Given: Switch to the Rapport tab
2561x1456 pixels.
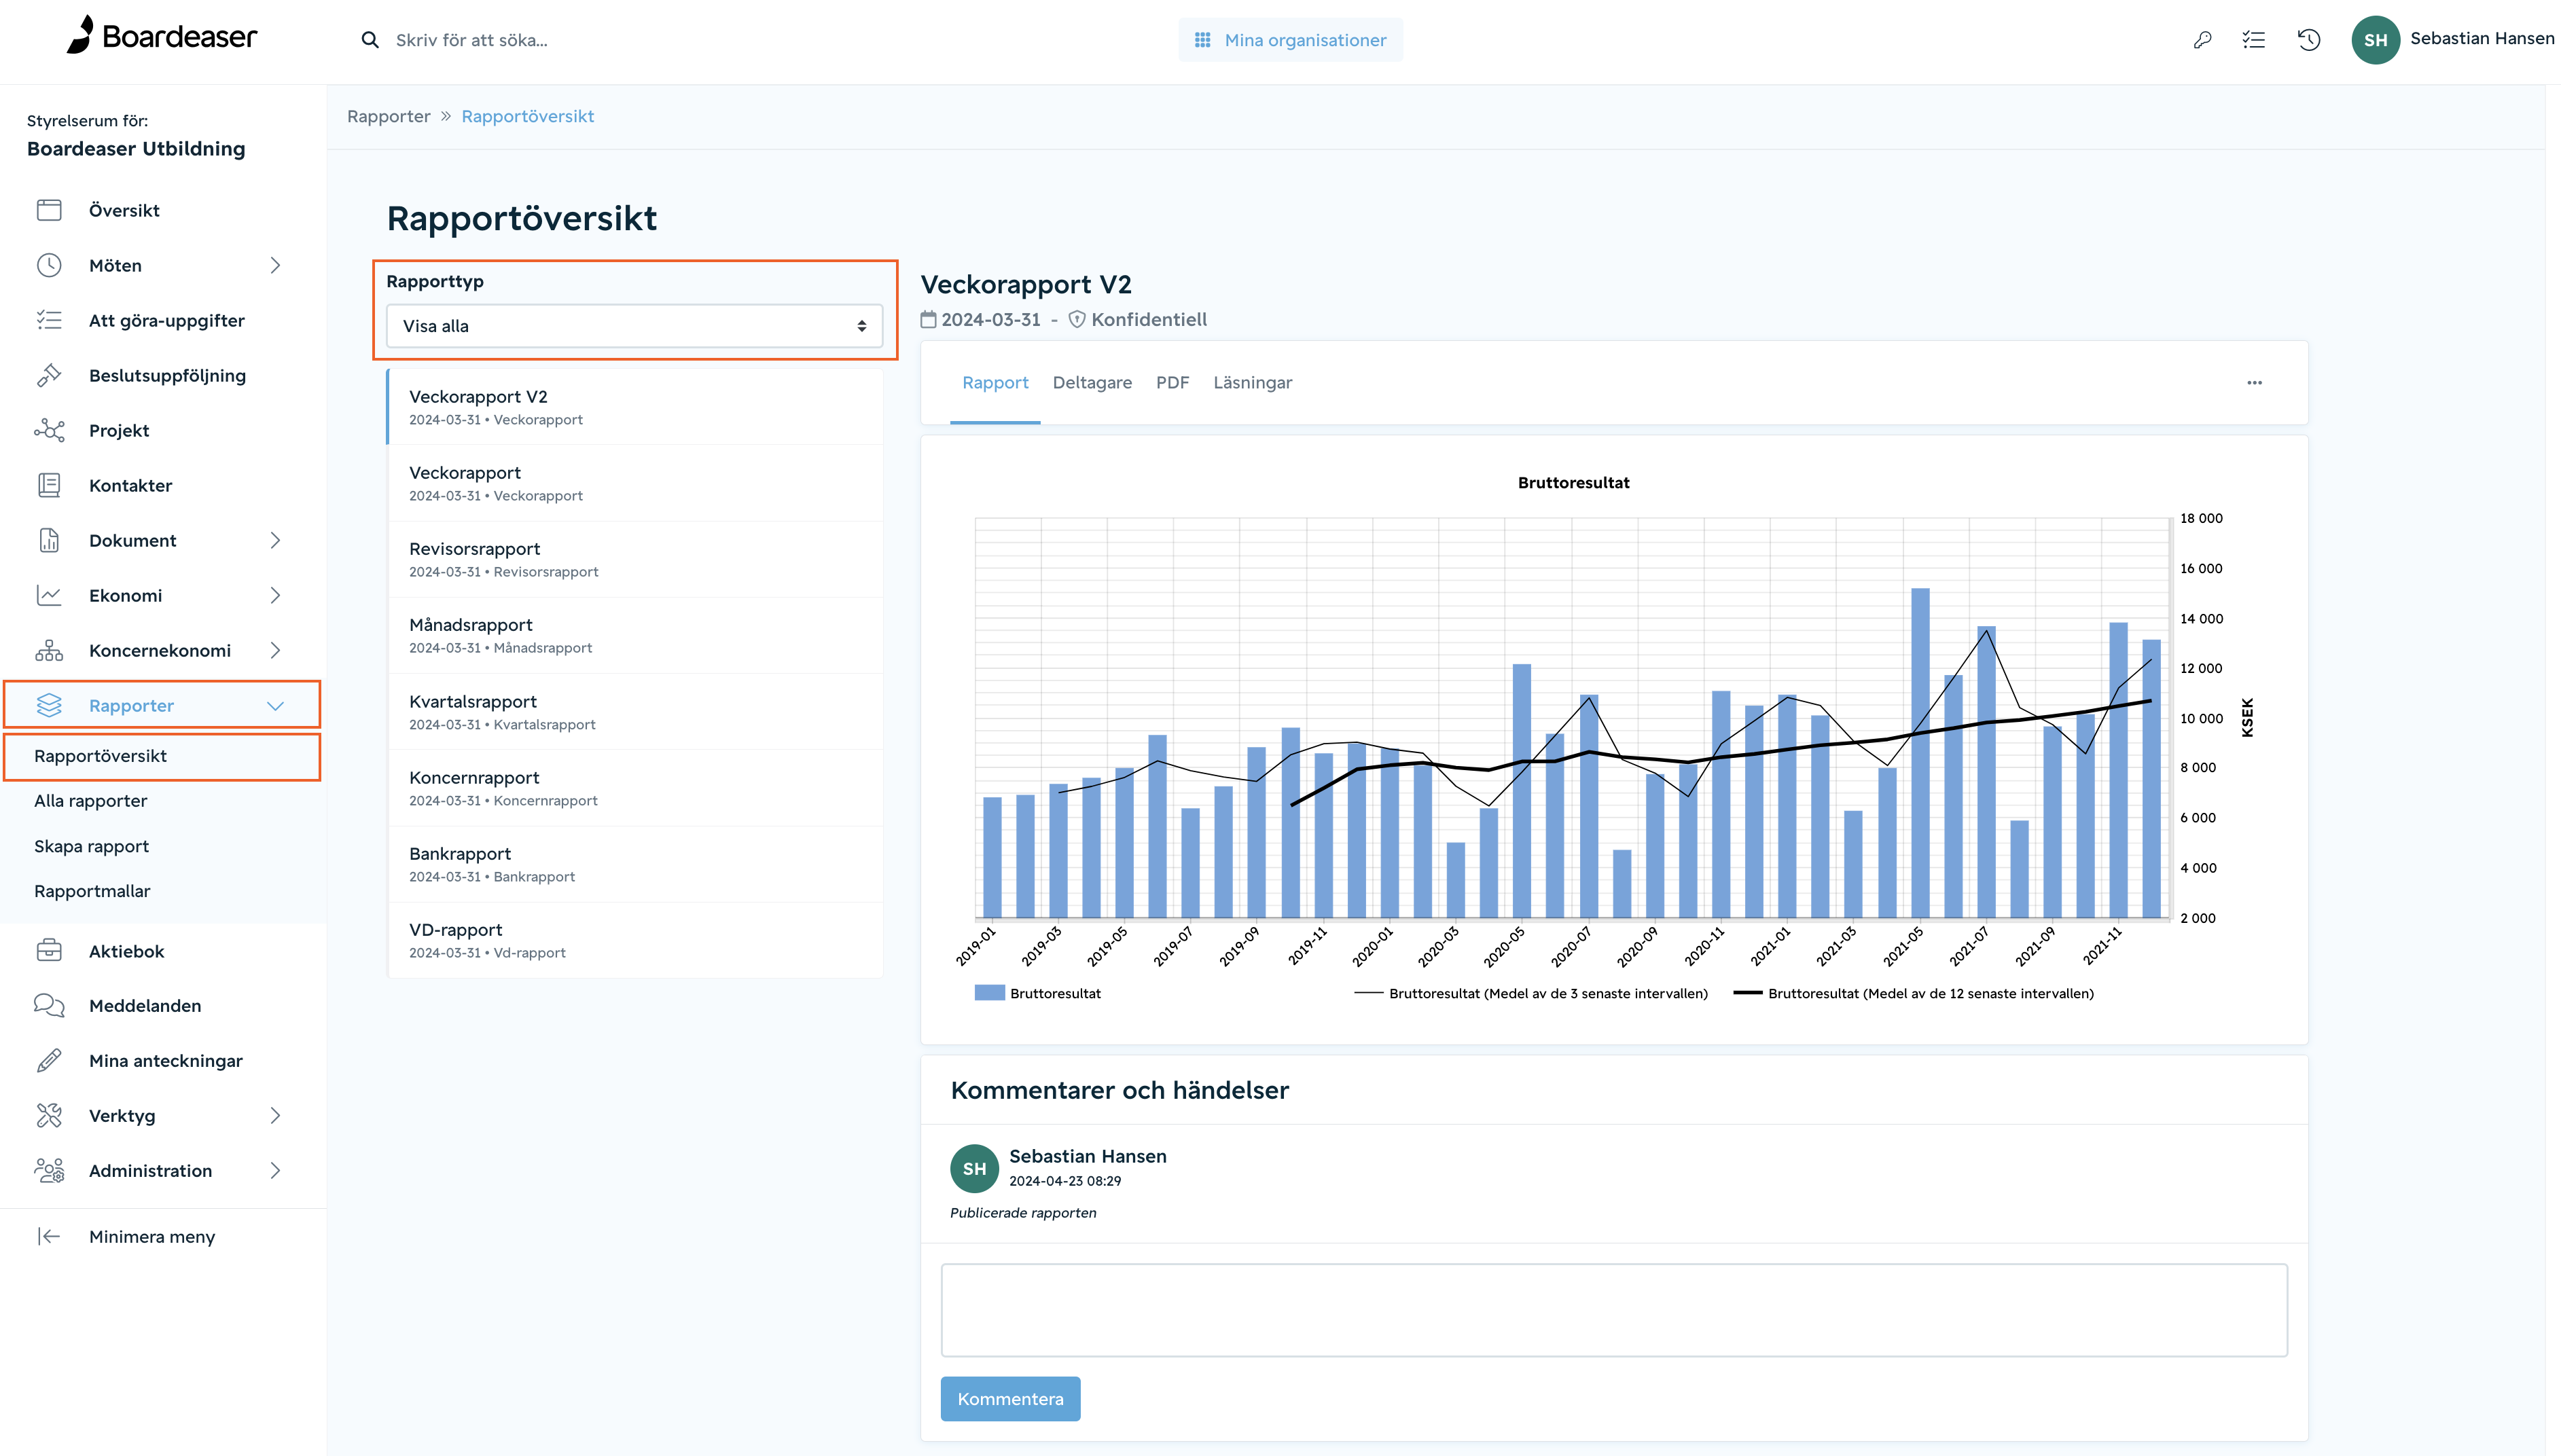Looking at the screenshot, I should tap(995, 383).
